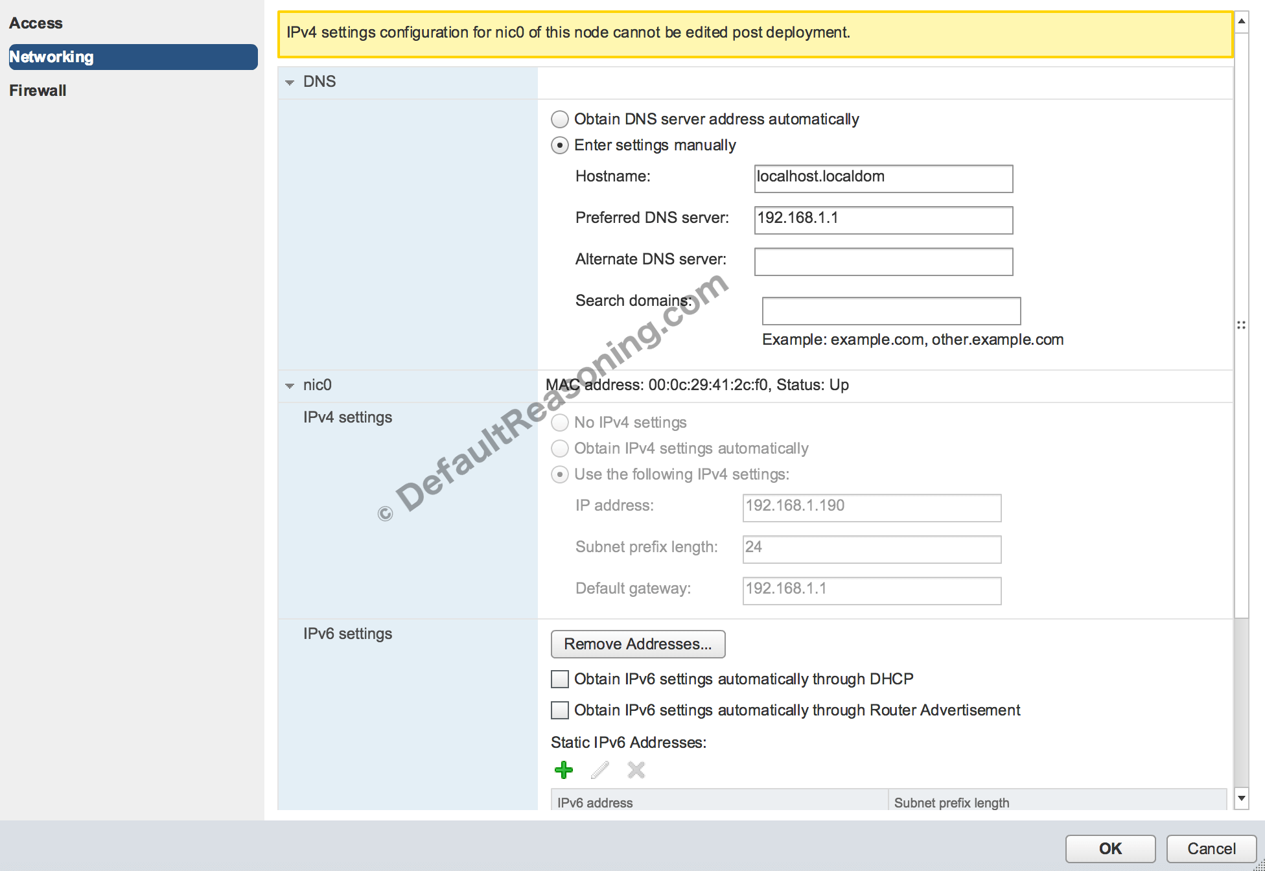
Task: Collapse the nic0 section
Action: point(290,386)
